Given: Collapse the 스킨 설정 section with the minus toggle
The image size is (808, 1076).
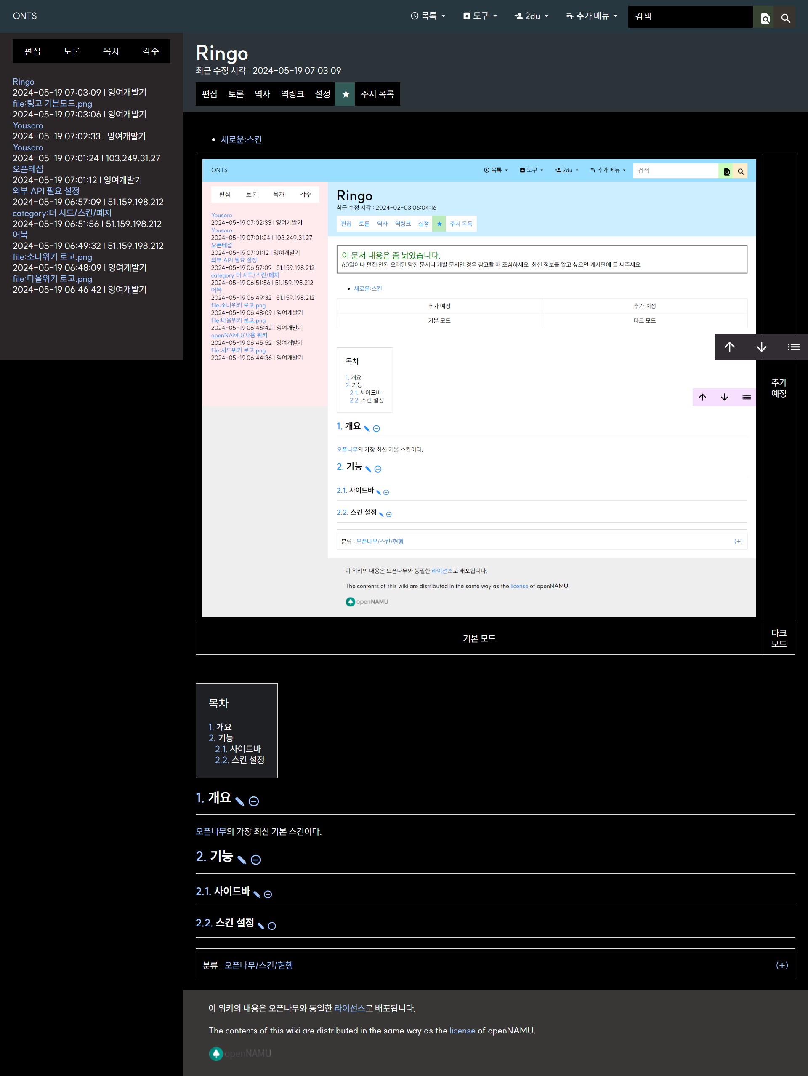Looking at the screenshot, I should [271, 925].
